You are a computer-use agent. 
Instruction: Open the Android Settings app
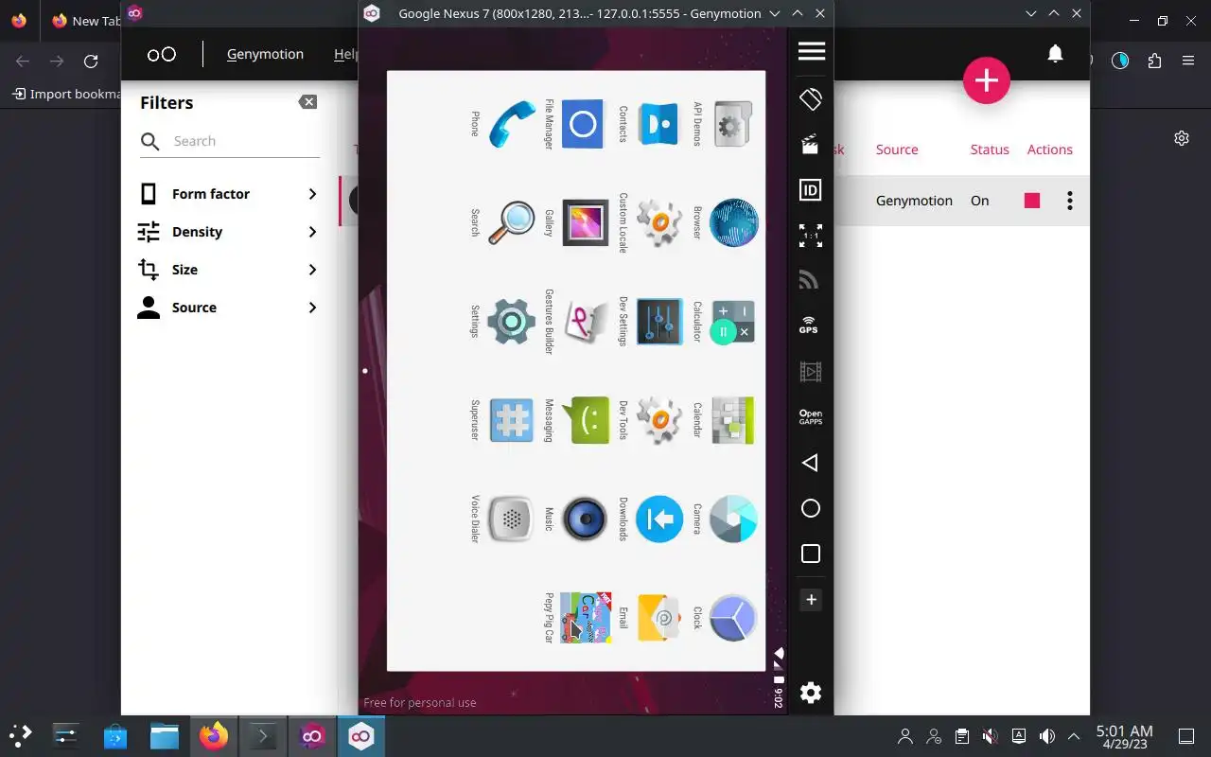coord(512,322)
